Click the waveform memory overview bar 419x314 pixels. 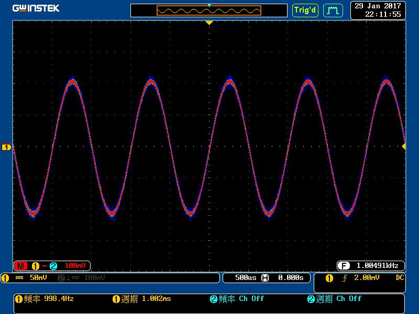coord(208,10)
